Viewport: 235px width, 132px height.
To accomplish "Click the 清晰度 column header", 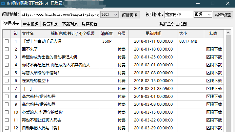I will click(107, 33).
